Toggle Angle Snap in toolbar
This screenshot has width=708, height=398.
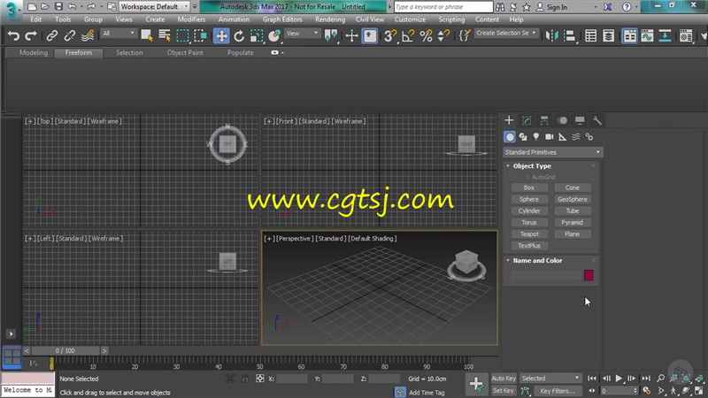coord(408,35)
